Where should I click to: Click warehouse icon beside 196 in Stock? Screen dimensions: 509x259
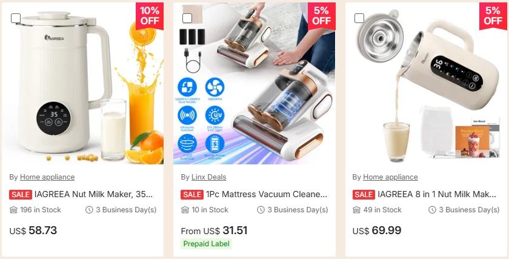click(x=13, y=210)
